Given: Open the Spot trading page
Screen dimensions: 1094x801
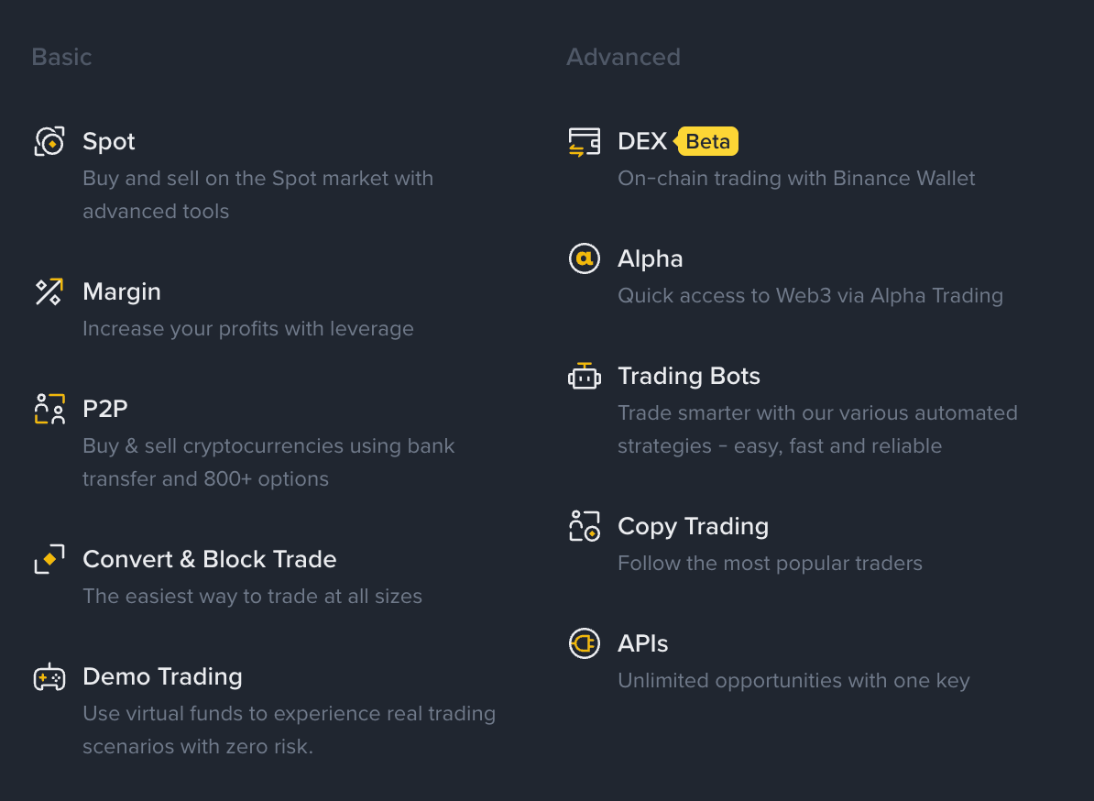Looking at the screenshot, I should point(108,141).
